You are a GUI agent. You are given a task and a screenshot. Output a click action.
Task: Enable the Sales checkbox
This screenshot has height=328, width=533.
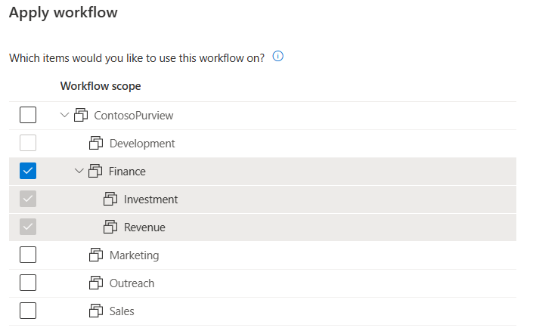click(28, 311)
